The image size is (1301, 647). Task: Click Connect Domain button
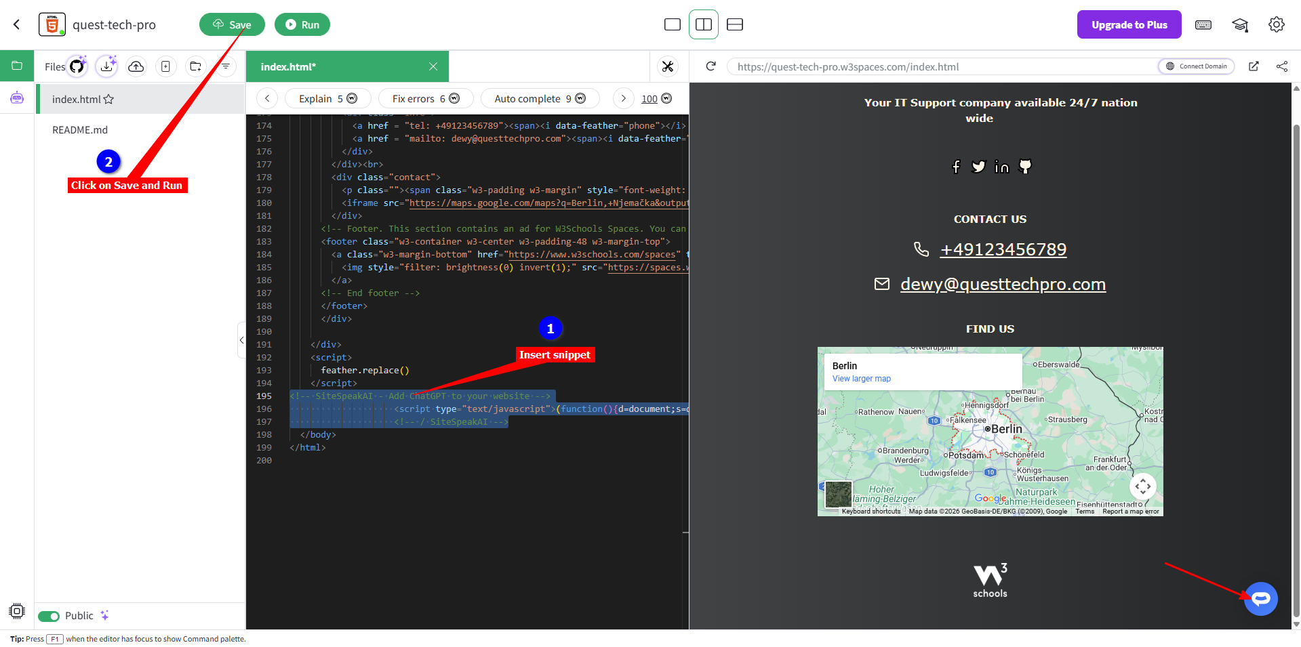[x=1197, y=66]
